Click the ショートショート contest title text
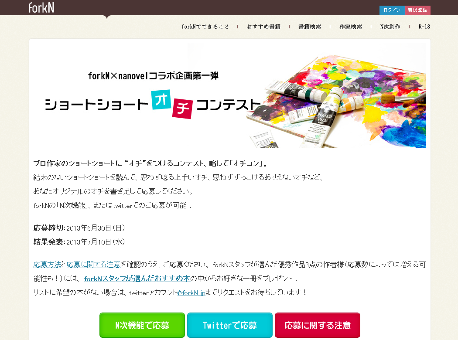 [97, 105]
